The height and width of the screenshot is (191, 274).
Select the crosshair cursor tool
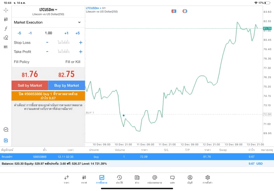click(6, 10)
